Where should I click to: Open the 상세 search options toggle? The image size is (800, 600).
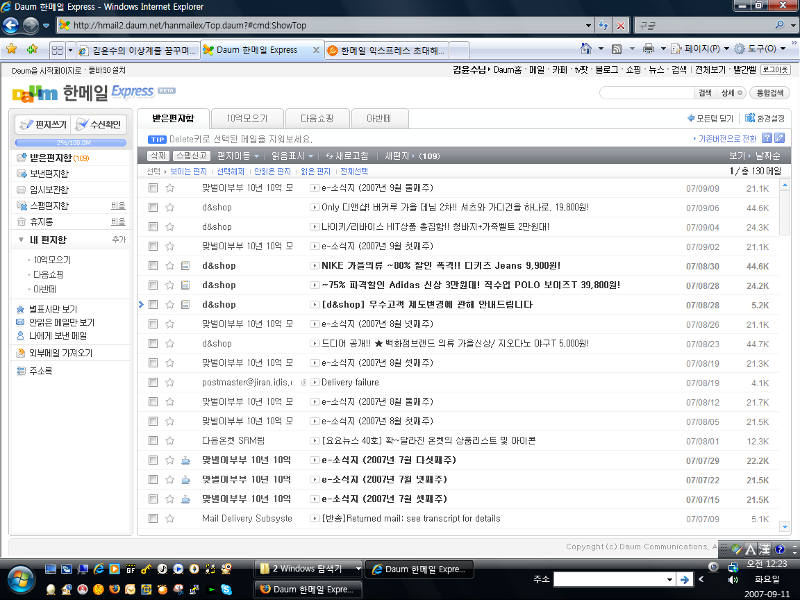pos(731,93)
